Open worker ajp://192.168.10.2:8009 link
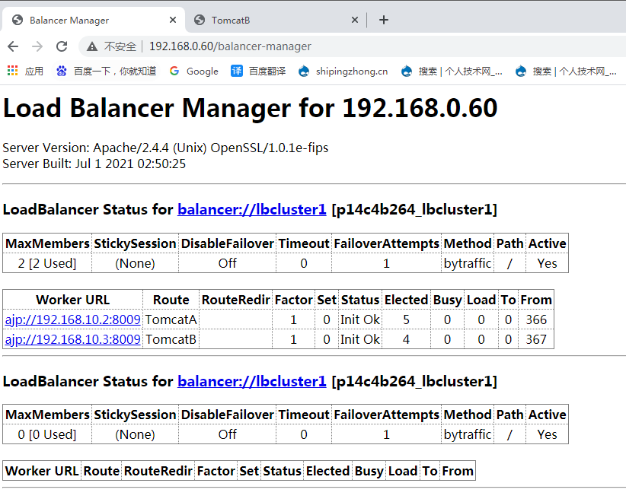 [72, 319]
